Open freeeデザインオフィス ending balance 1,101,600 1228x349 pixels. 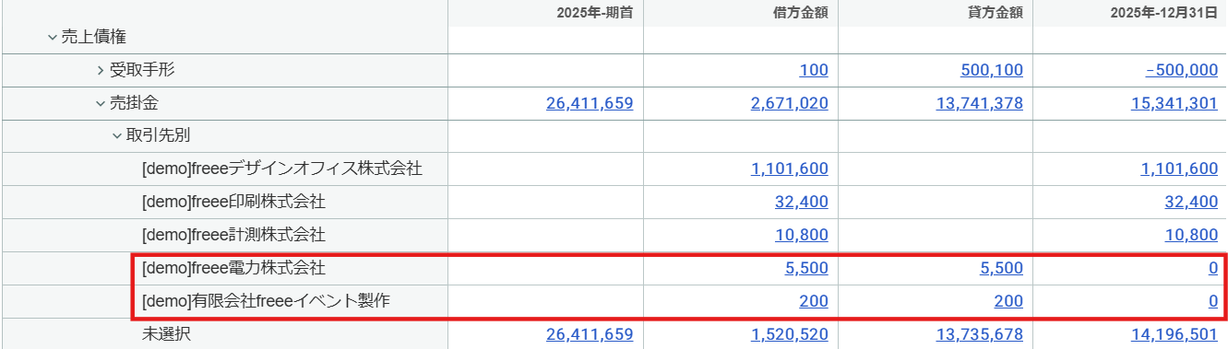click(x=1180, y=169)
